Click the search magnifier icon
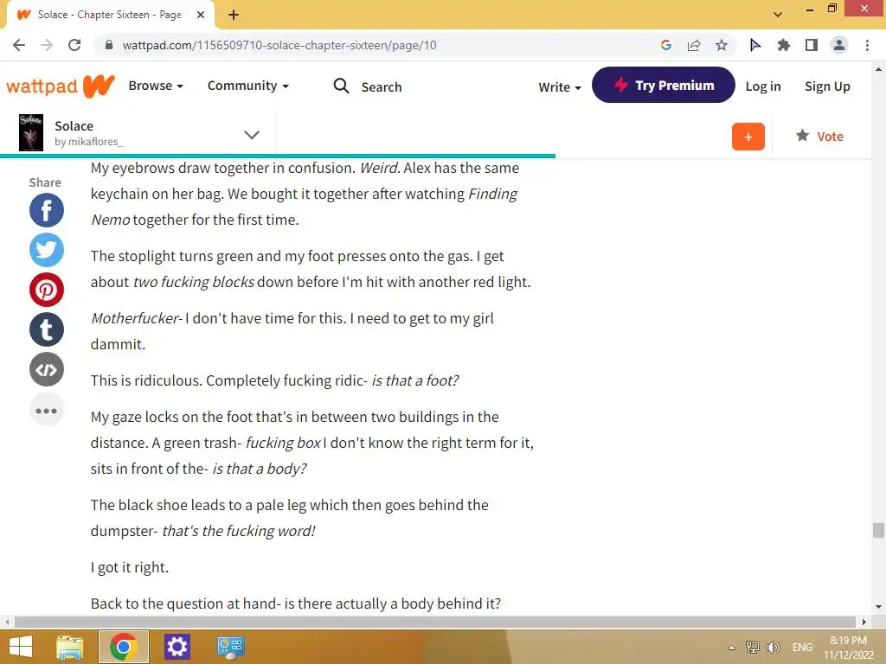 pyautogui.click(x=341, y=86)
